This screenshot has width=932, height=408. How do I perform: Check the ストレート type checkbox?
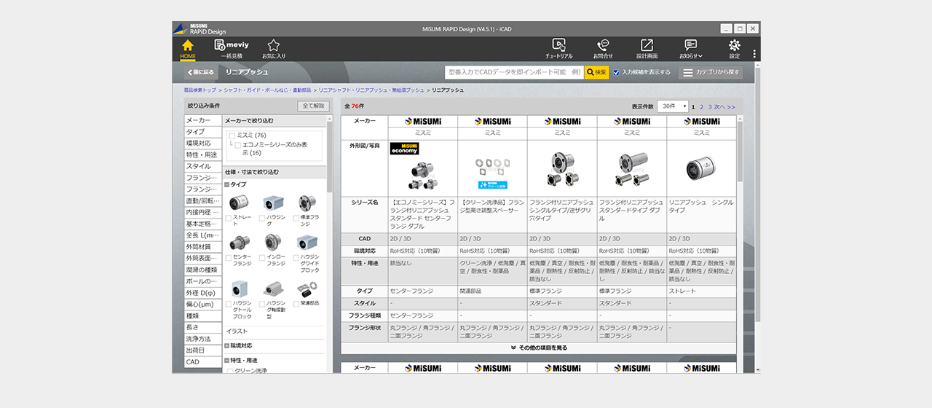[229, 218]
